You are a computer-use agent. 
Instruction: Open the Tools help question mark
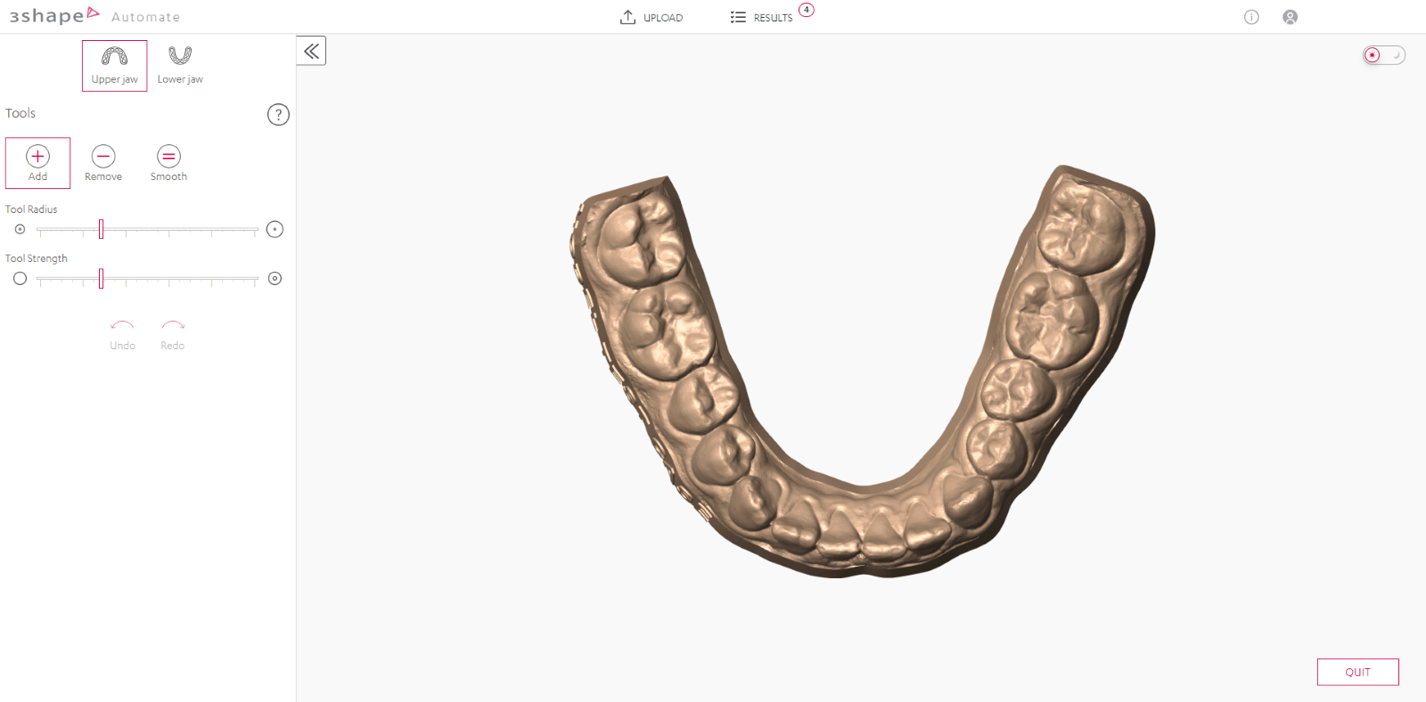click(x=278, y=115)
